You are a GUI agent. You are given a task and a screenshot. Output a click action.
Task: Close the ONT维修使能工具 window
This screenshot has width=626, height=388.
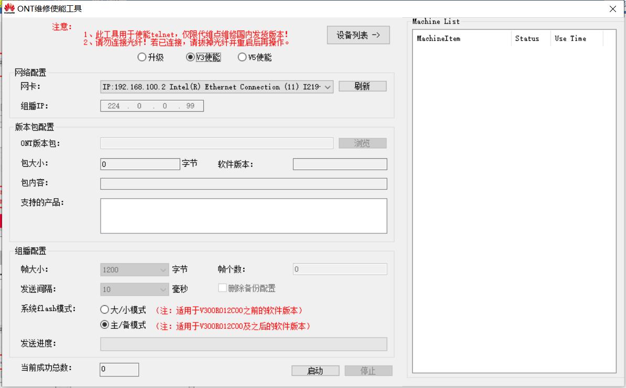click(x=613, y=9)
